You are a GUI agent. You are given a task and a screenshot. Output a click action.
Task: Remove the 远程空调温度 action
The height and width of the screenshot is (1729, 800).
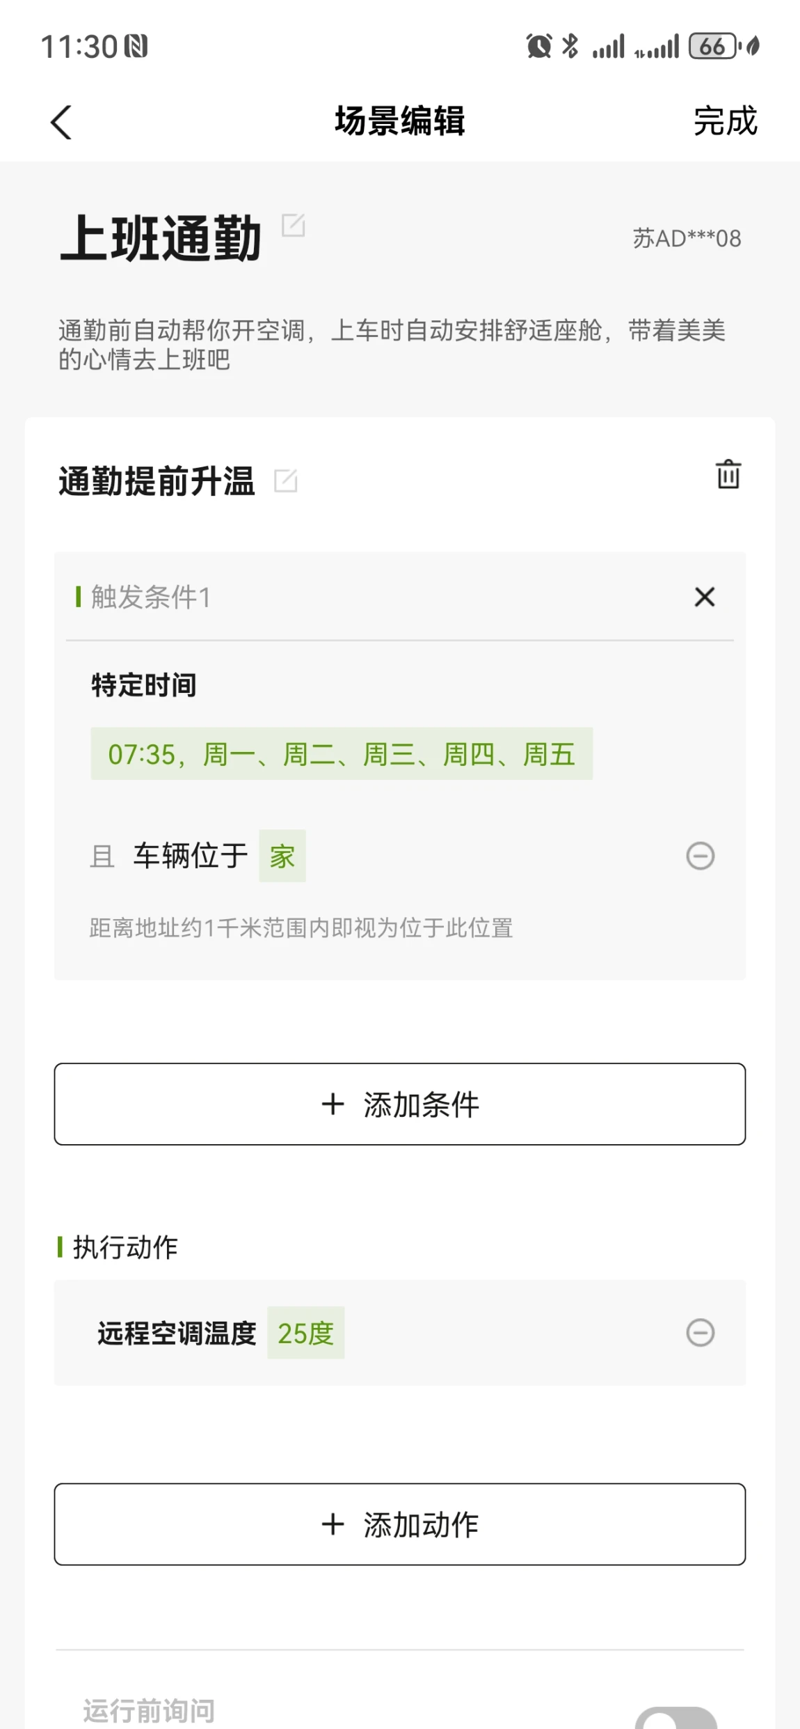click(x=700, y=1333)
